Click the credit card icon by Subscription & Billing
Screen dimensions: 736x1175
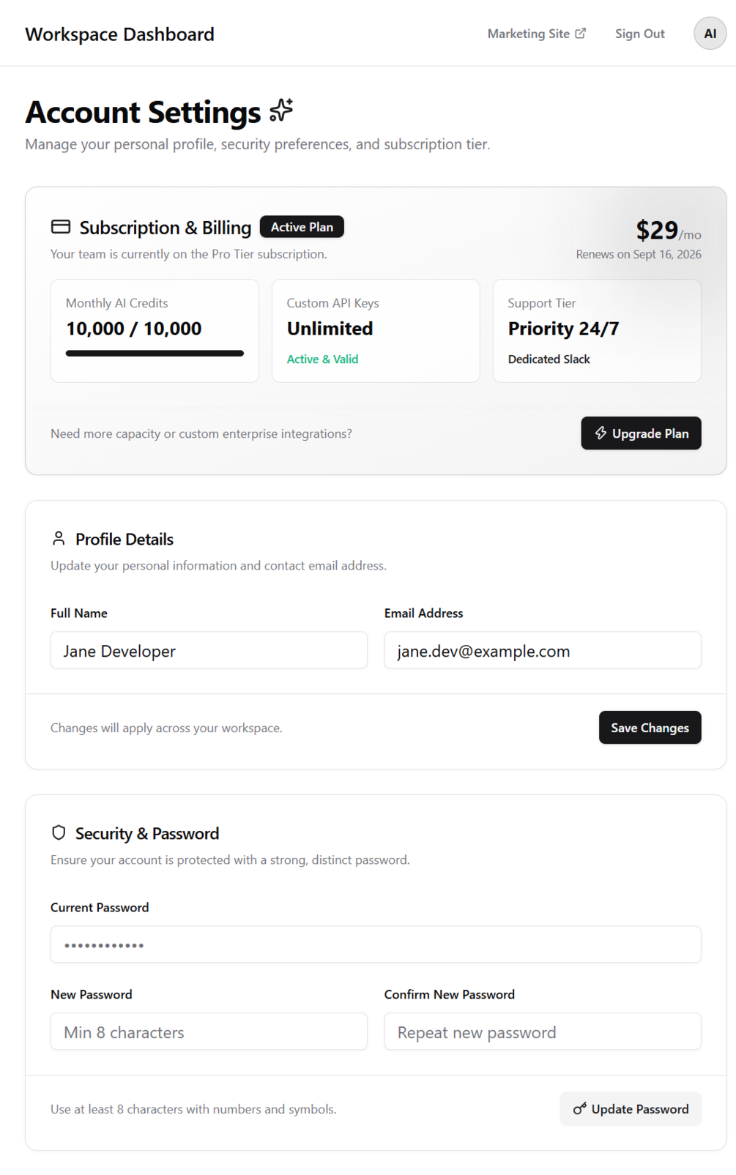click(x=61, y=227)
